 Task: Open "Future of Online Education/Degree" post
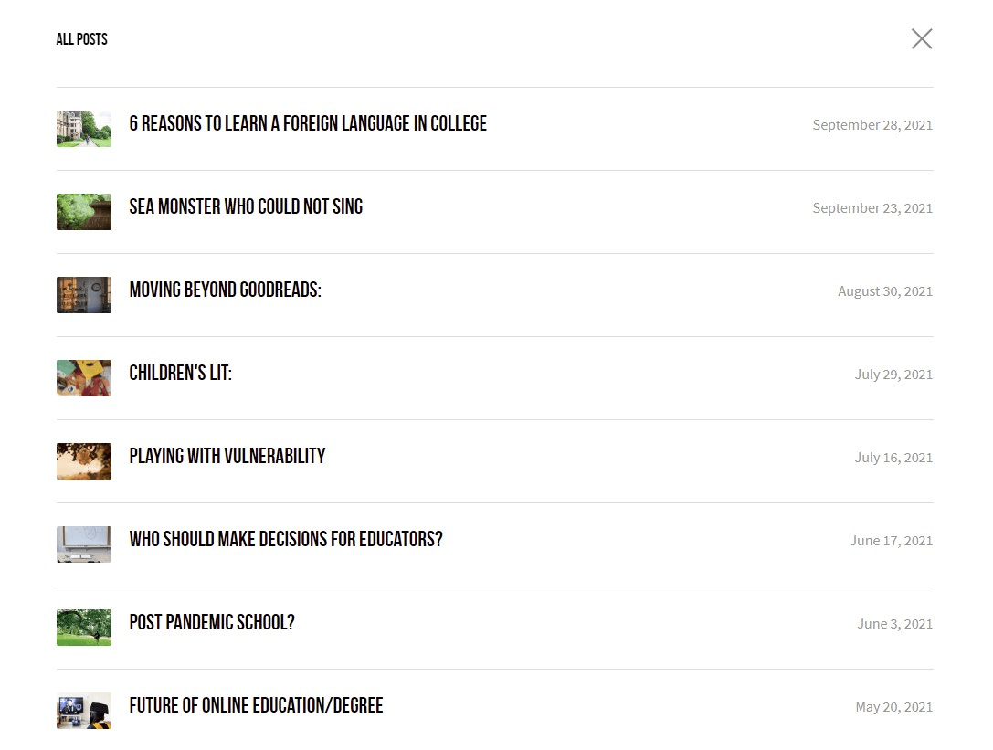click(x=256, y=706)
